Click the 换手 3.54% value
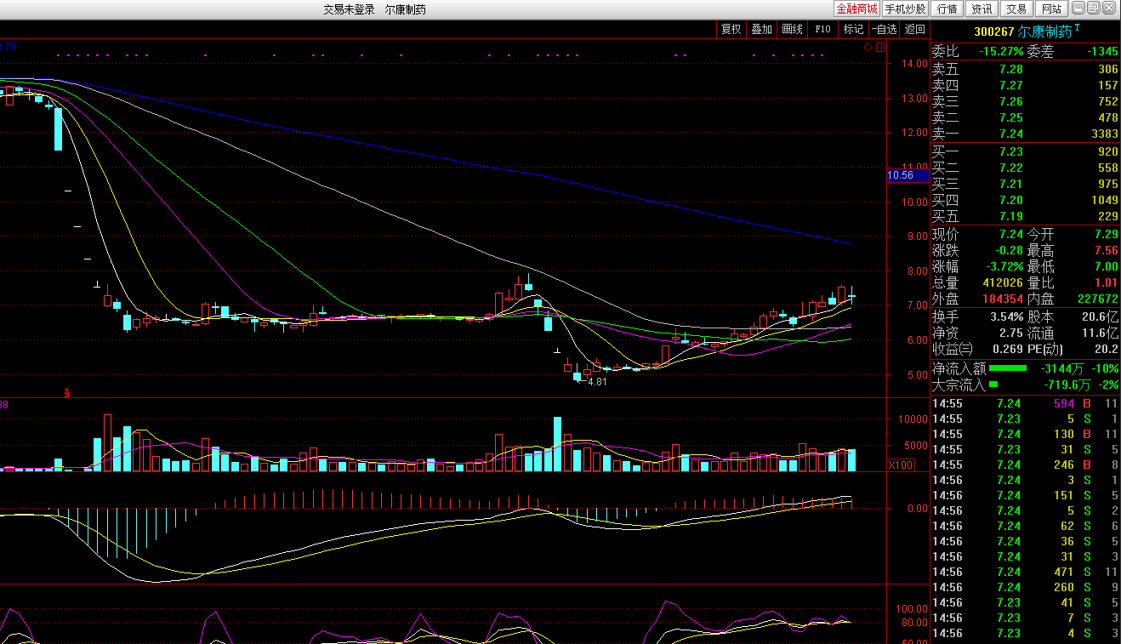Screen dimensions: 1121x644 [x=1007, y=316]
